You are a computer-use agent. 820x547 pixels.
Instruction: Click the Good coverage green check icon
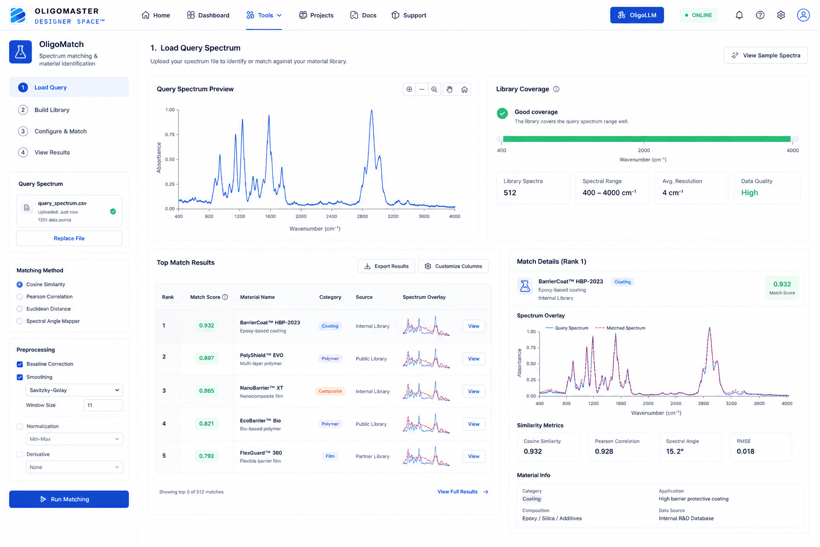pyautogui.click(x=502, y=113)
